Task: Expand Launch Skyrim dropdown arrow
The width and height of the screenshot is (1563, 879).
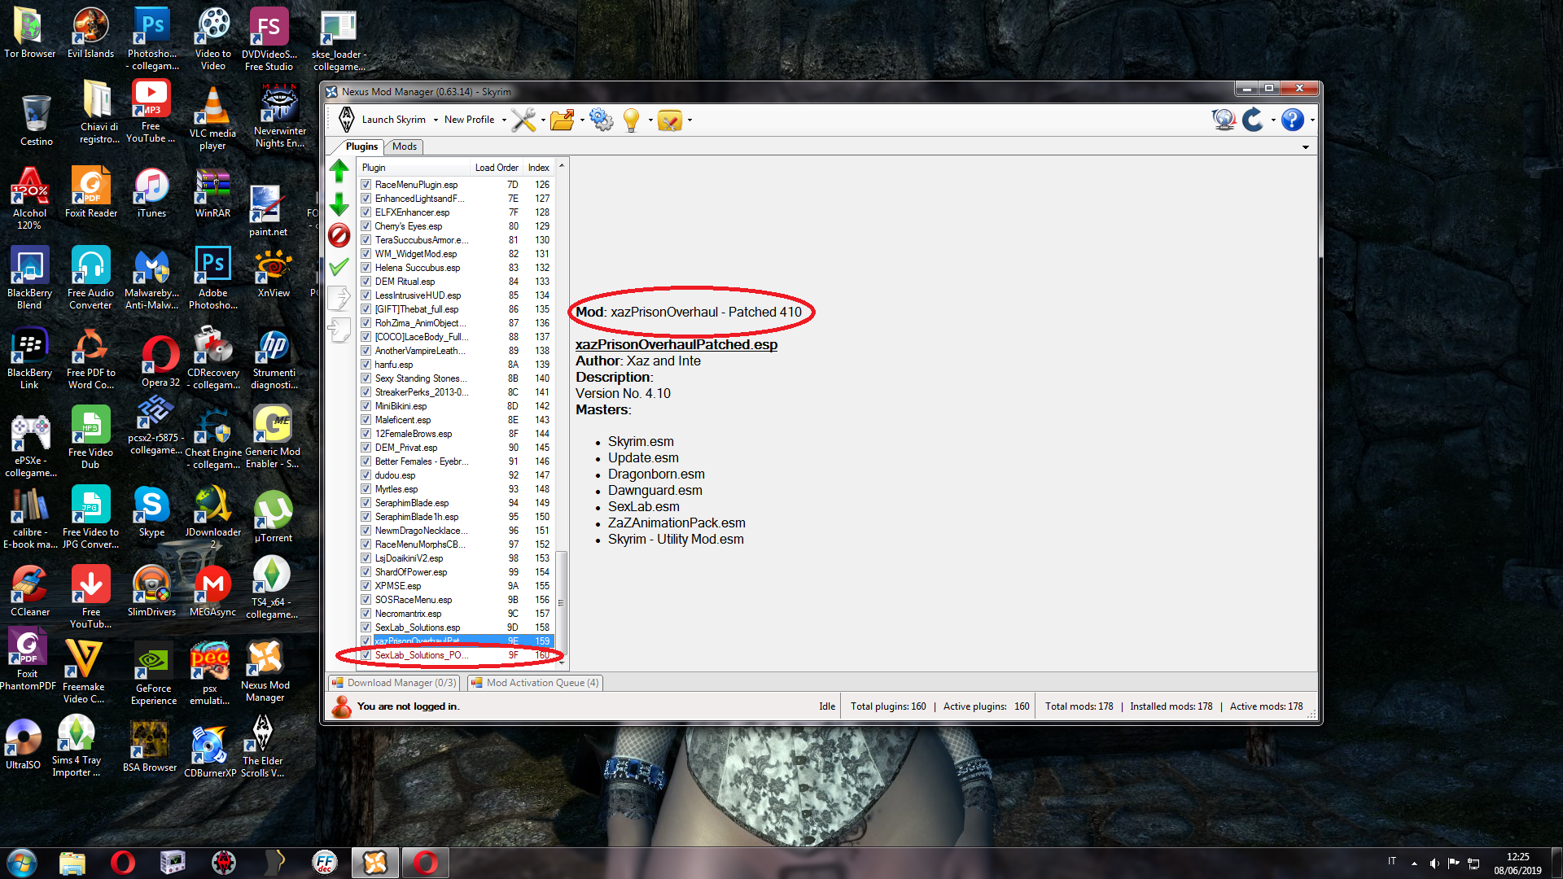Action: tap(436, 120)
